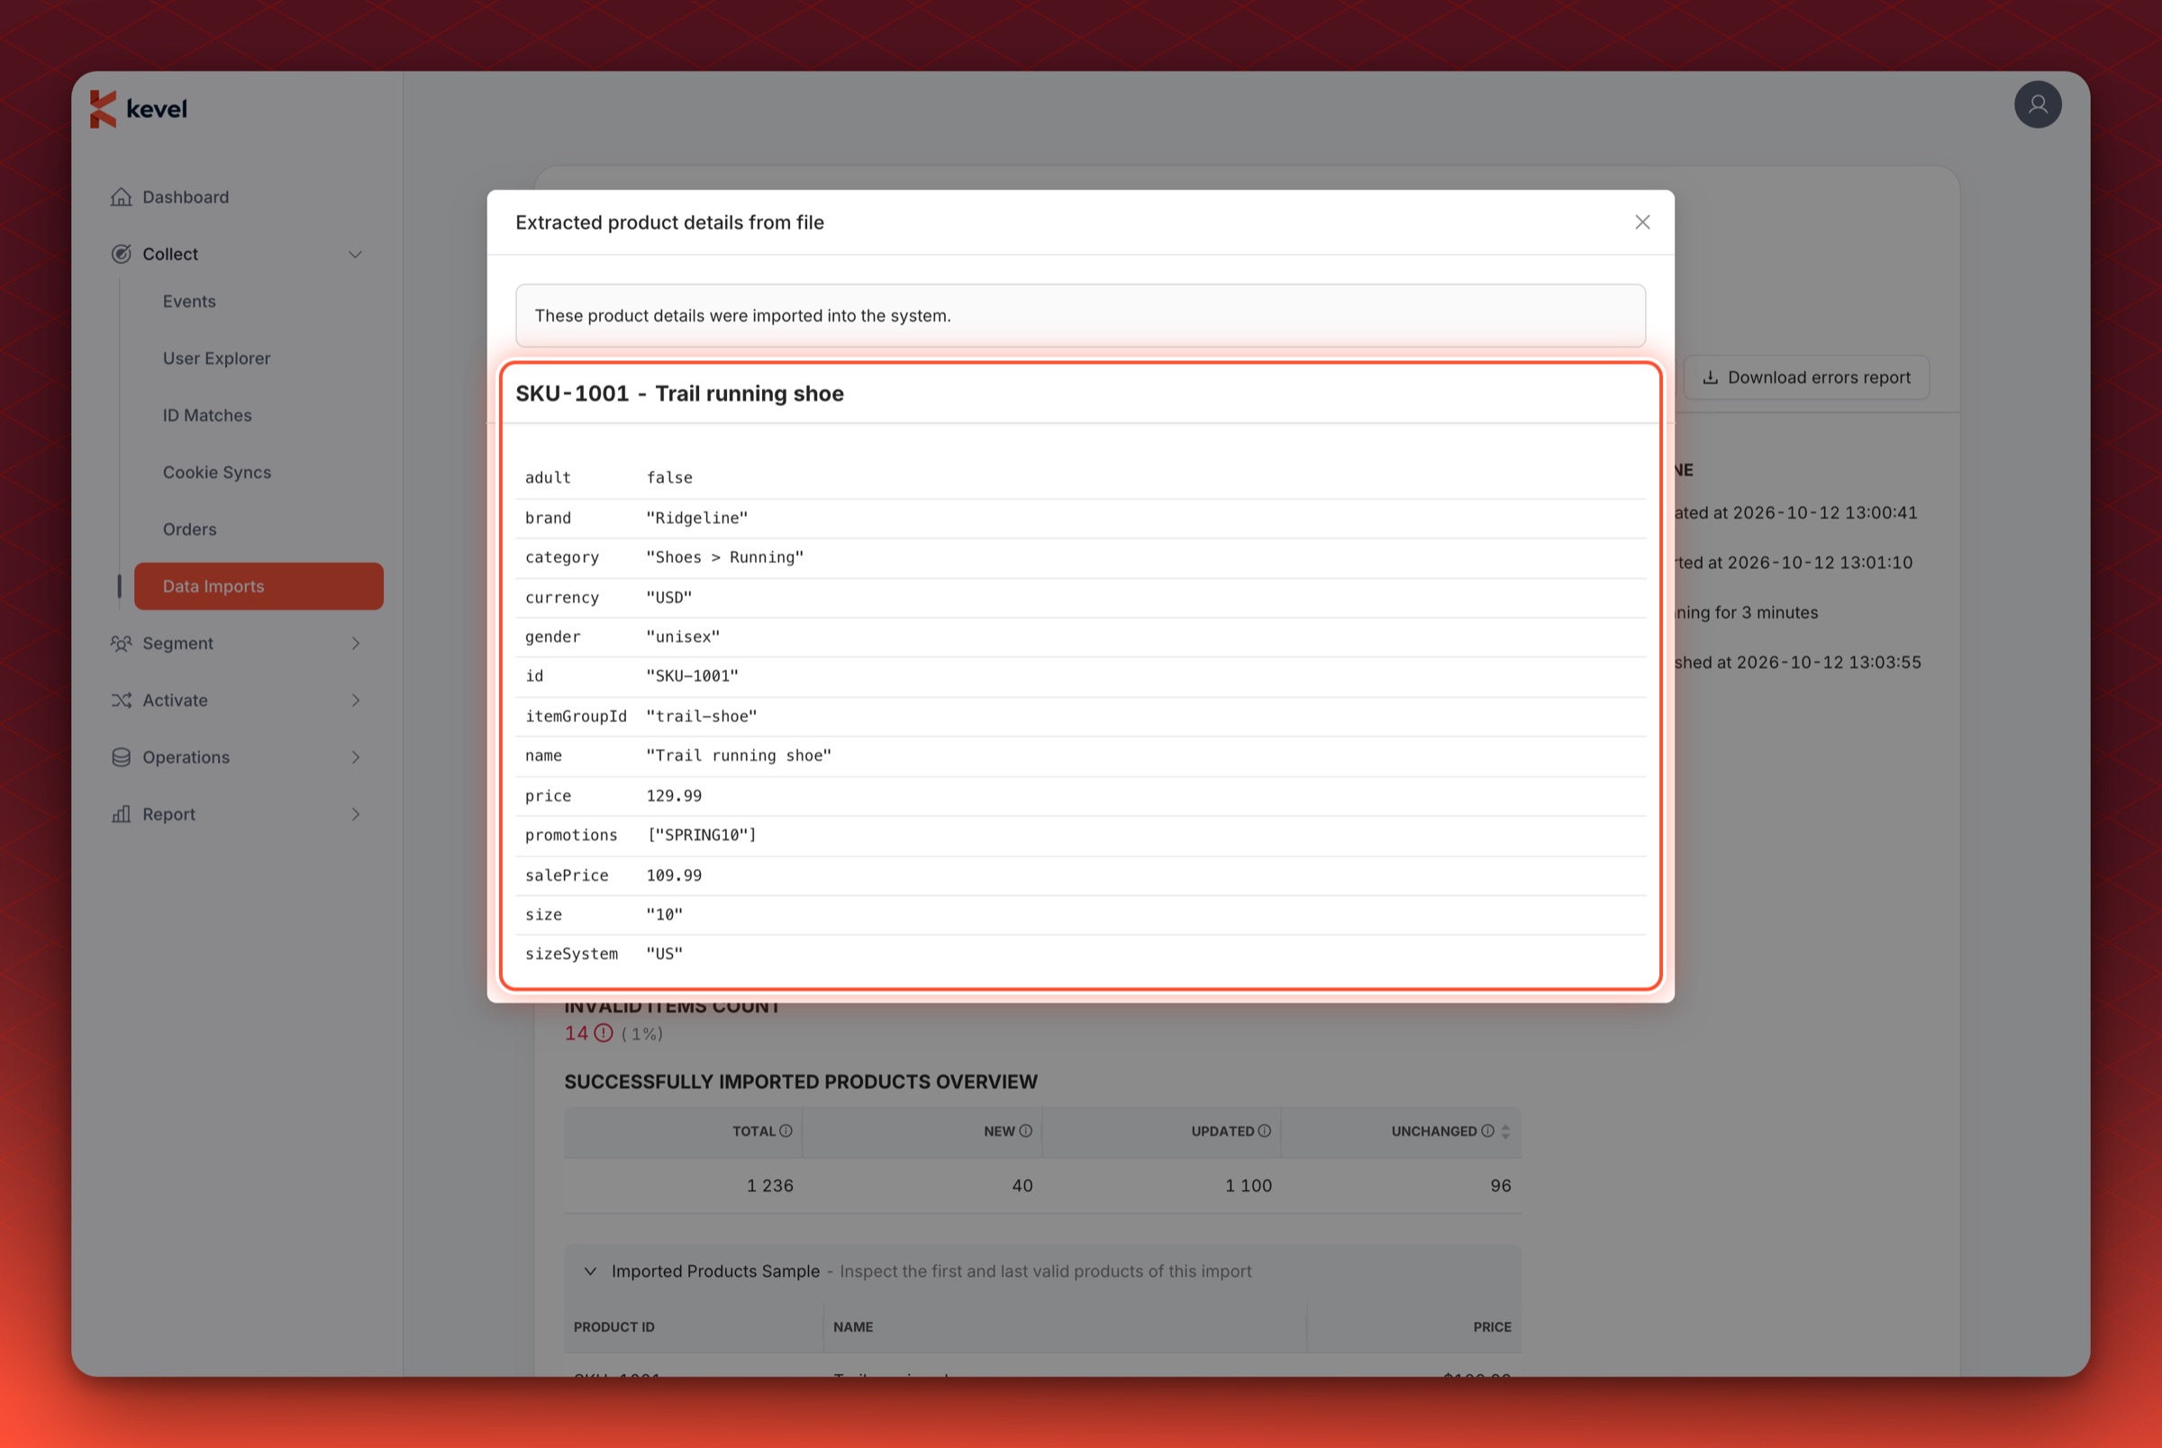Sort by the UNCHANGED column arrows
The height and width of the screenshot is (1448, 2162).
pyautogui.click(x=1505, y=1131)
